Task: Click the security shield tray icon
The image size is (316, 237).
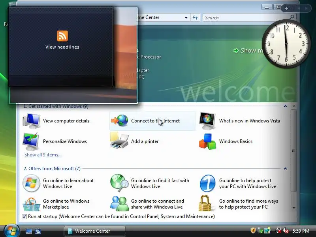Action: click(x=253, y=230)
